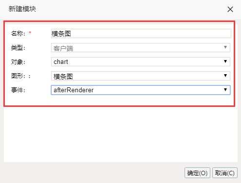The width and height of the screenshot is (241, 183).
Task: Click the gray arrow icon of 类型 field
Action: 225,47
